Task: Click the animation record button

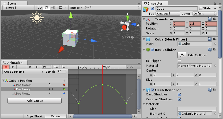Action: [6, 67]
